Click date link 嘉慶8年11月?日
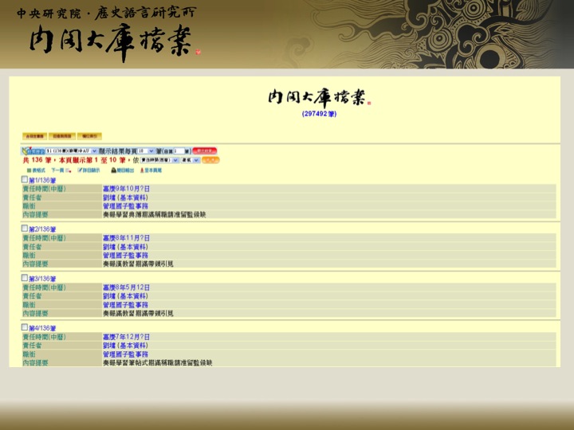The width and height of the screenshot is (574, 430). (126, 238)
